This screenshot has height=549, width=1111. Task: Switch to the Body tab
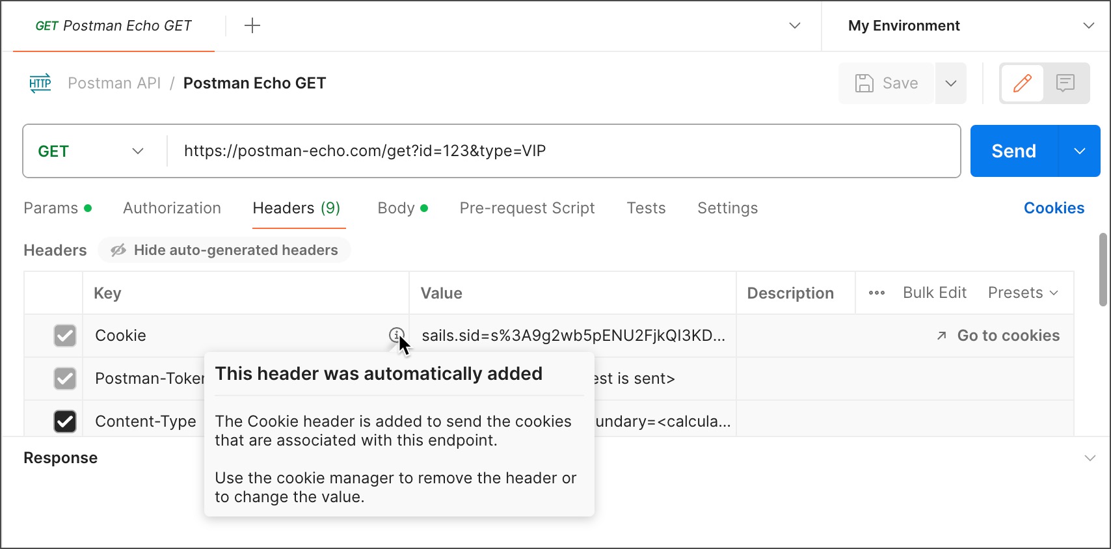click(402, 208)
